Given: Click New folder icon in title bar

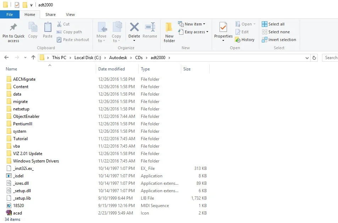Looking at the screenshot, I should pos(25,5).
